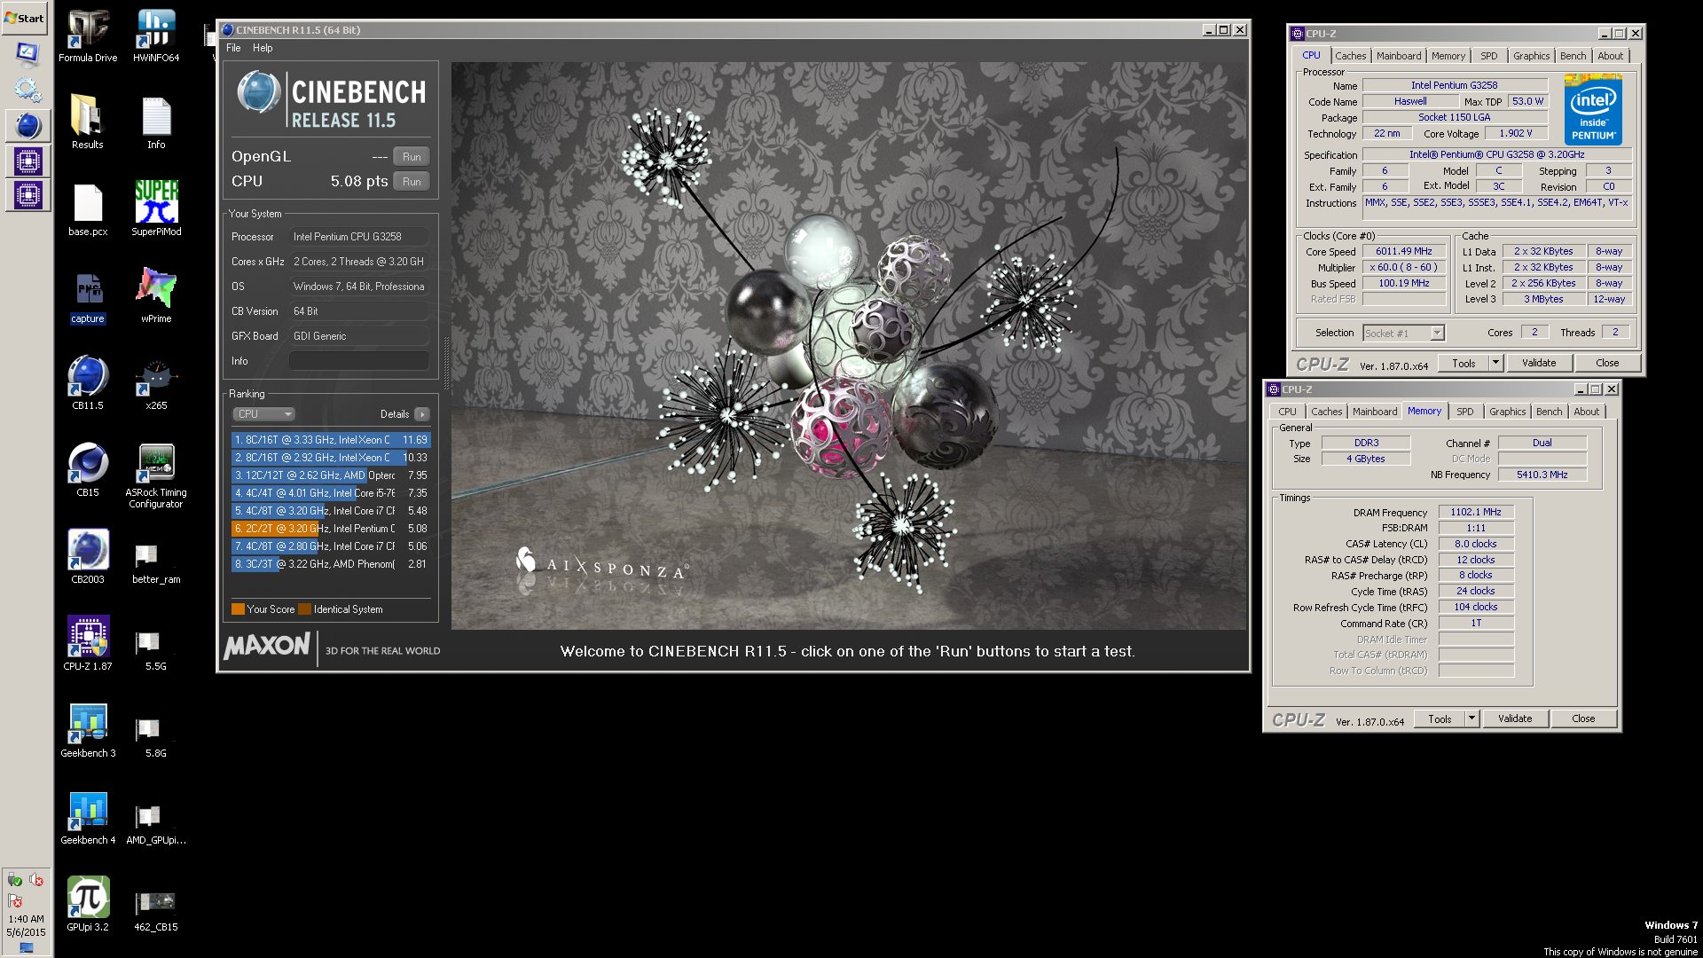Switch to Graphics tab in lower CPU-Z
Image resolution: width=1703 pixels, height=958 pixels.
tap(1508, 412)
